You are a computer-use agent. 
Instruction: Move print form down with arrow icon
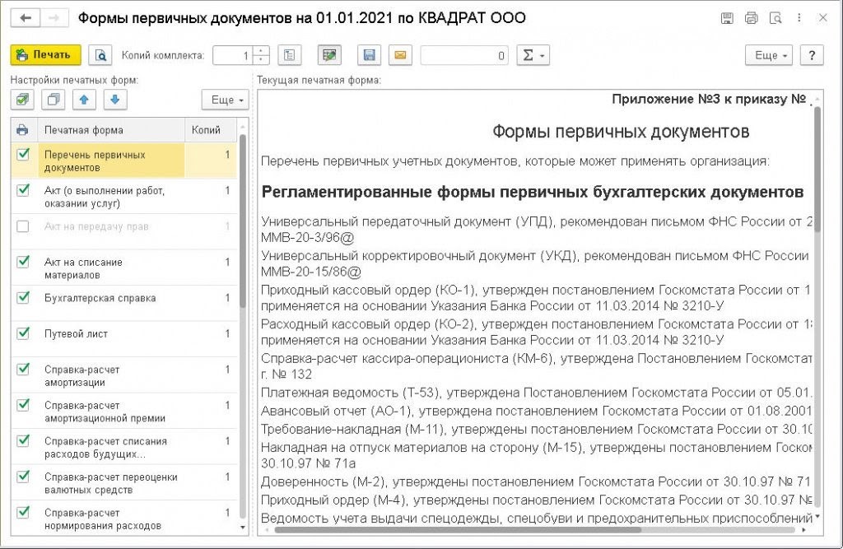[x=114, y=100]
